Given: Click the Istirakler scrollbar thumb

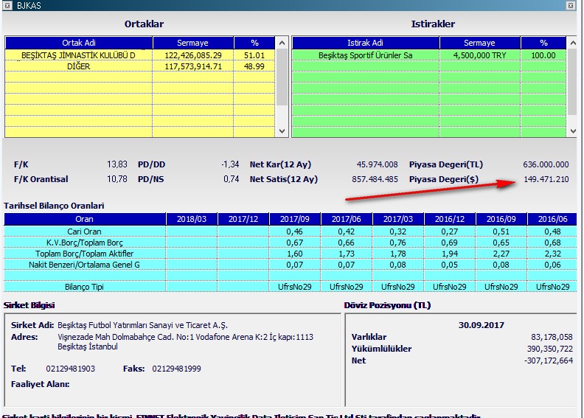Looking at the screenshot, I should (573, 82).
